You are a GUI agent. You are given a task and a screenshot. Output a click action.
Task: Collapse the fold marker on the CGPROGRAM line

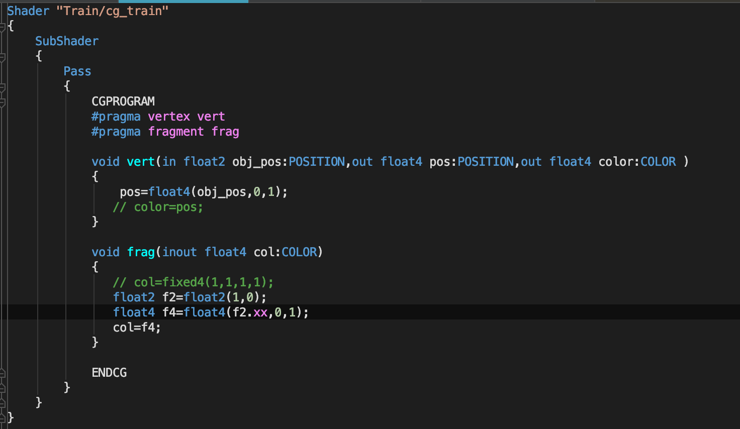pos(3,102)
